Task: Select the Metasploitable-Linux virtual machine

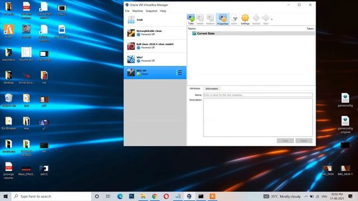Action: pyautogui.click(x=155, y=33)
